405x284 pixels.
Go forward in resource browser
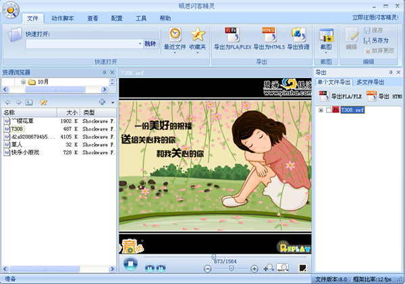[x=18, y=102]
